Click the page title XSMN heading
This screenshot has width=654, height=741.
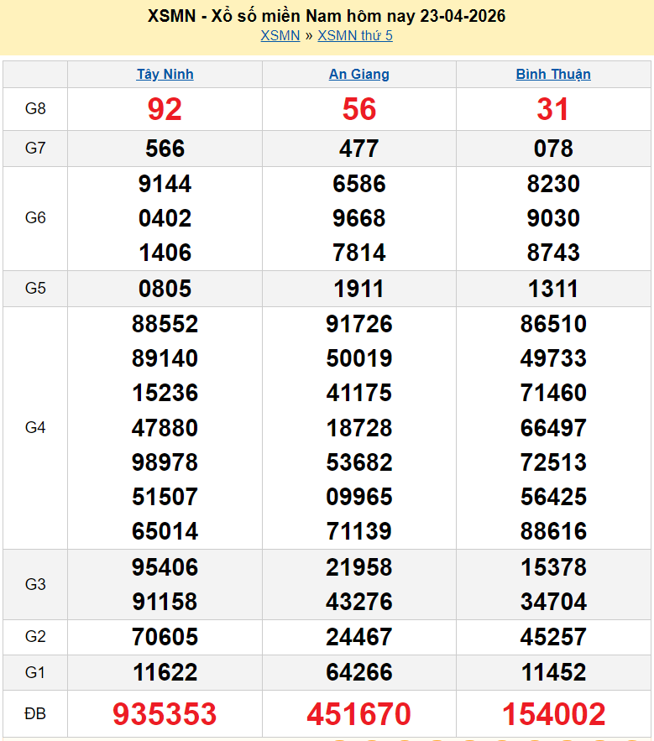(x=327, y=16)
